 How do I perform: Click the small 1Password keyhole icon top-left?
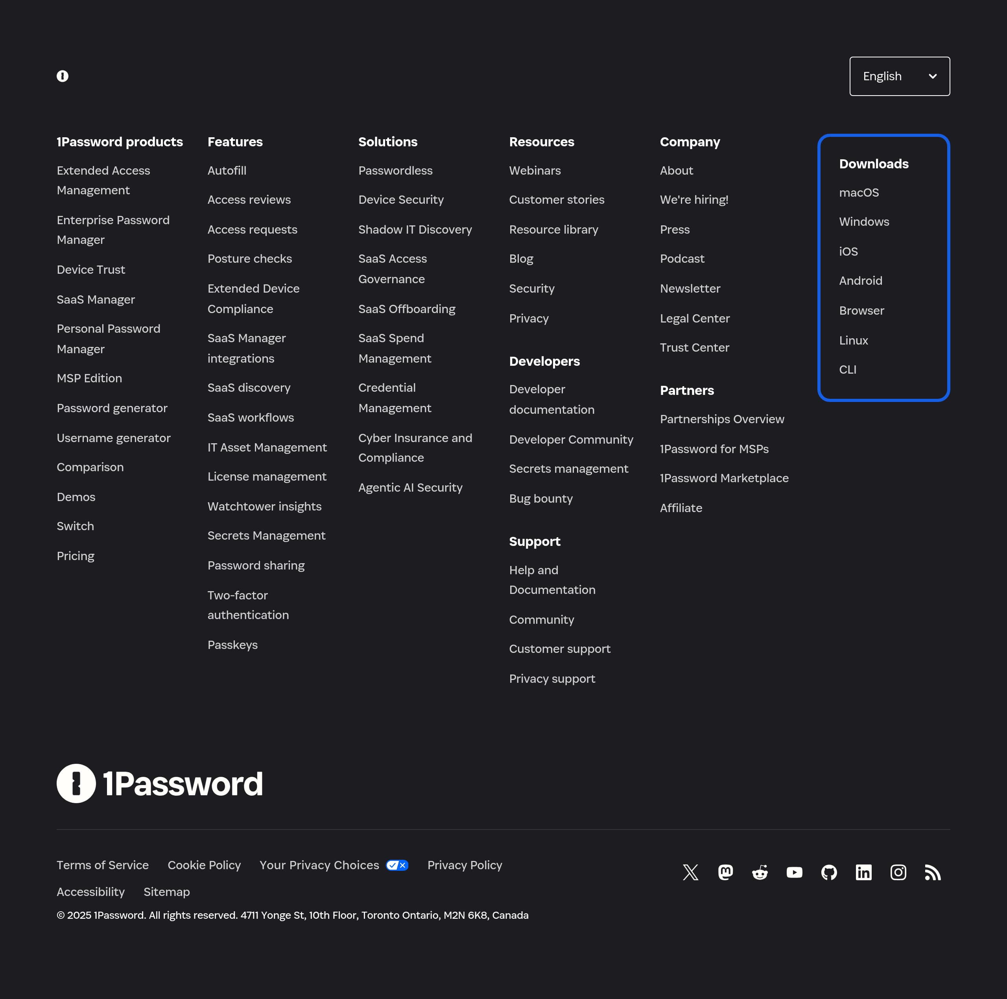pyautogui.click(x=63, y=76)
